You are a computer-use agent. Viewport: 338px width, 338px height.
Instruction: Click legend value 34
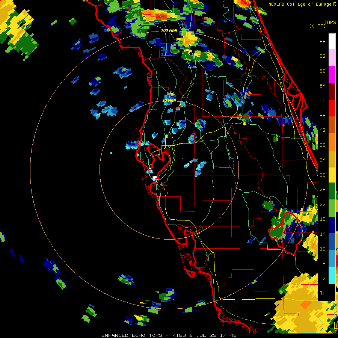click(x=323, y=160)
